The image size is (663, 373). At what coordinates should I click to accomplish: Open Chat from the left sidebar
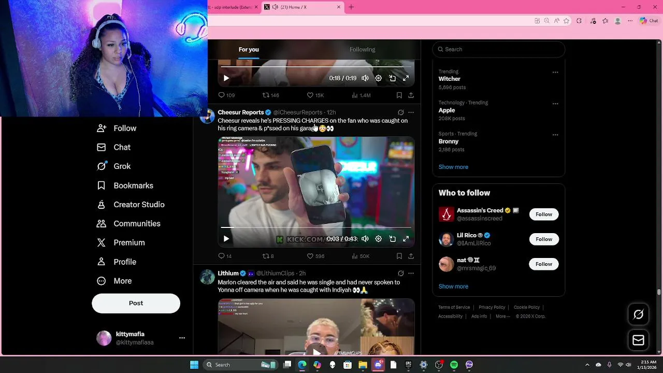pos(114,147)
